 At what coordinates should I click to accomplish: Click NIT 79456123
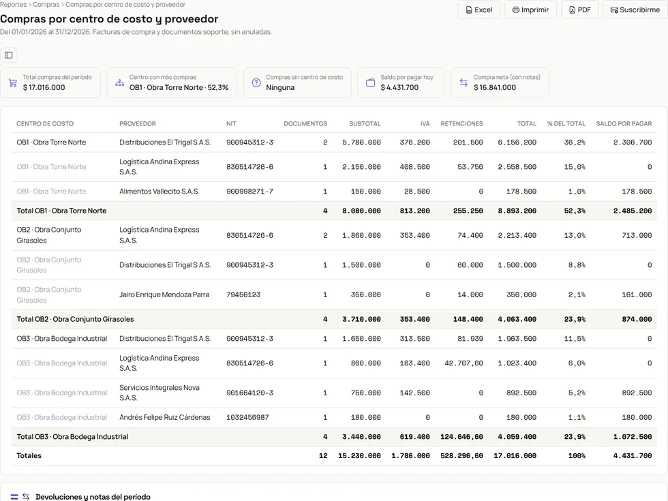pyautogui.click(x=243, y=294)
